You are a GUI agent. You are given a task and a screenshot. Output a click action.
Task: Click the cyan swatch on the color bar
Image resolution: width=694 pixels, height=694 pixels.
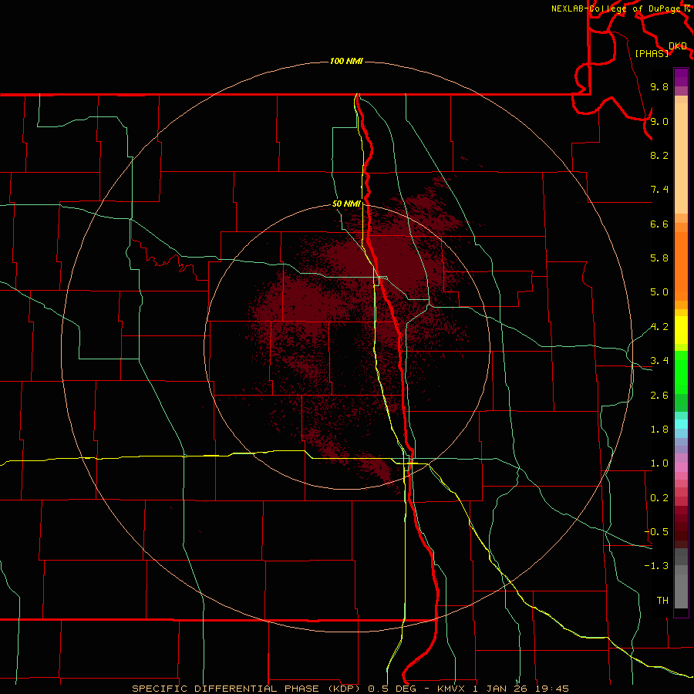tap(681, 424)
